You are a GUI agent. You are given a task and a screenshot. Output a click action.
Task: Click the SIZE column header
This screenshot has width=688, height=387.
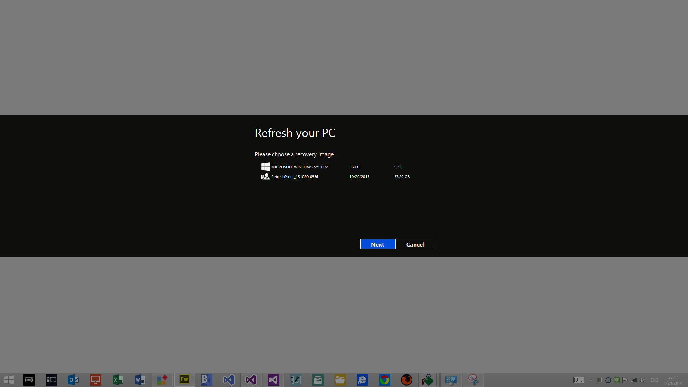click(x=398, y=167)
